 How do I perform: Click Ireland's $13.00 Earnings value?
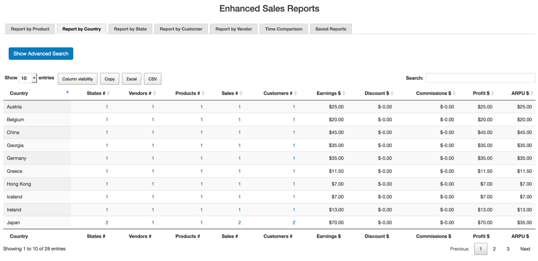[x=336, y=210]
